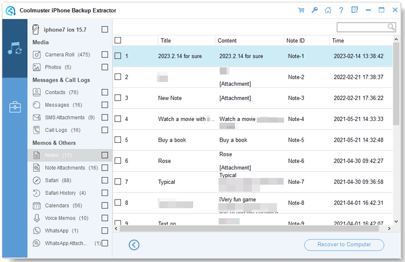Click the Note-2 ID cell
Viewport: 405px width, 262px height.
[296, 77]
